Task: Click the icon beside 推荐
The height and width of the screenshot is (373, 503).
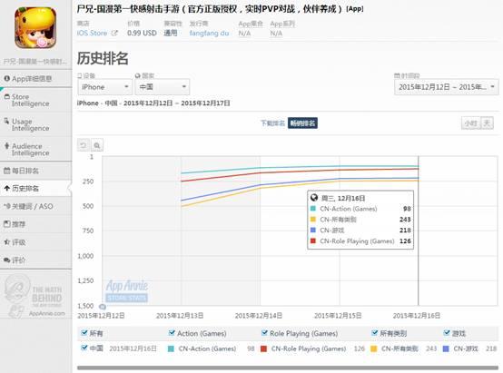Action: [x=6, y=224]
